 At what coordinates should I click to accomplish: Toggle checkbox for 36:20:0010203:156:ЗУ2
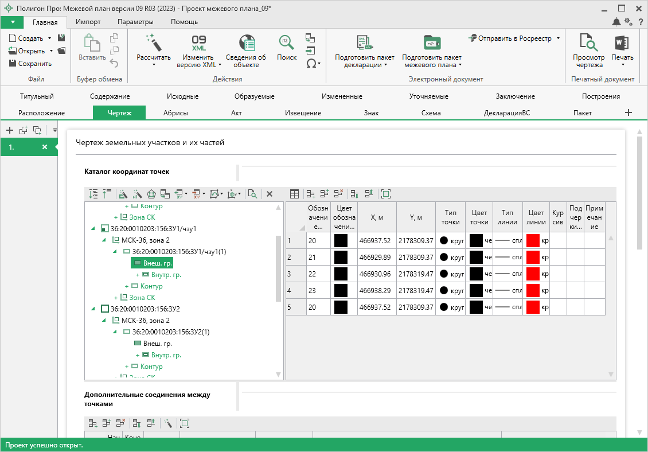[x=104, y=309]
